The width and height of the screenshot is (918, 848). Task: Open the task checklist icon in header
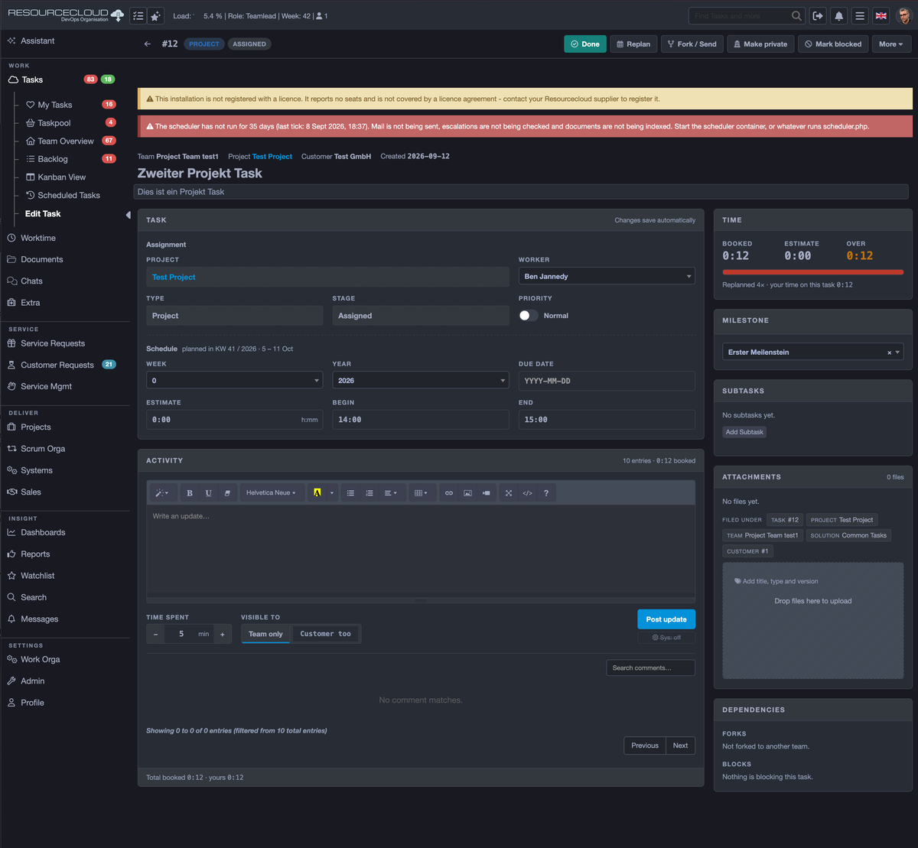coord(138,16)
